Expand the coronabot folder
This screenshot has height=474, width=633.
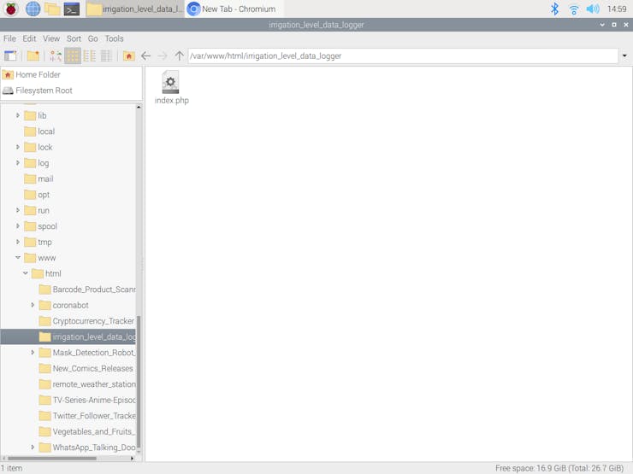(x=33, y=305)
